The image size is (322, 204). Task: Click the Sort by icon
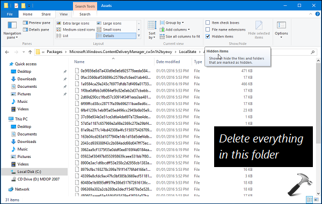tap(152, 30)
